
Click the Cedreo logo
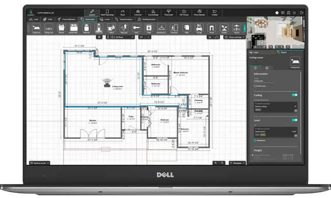[x=31, y=12]
